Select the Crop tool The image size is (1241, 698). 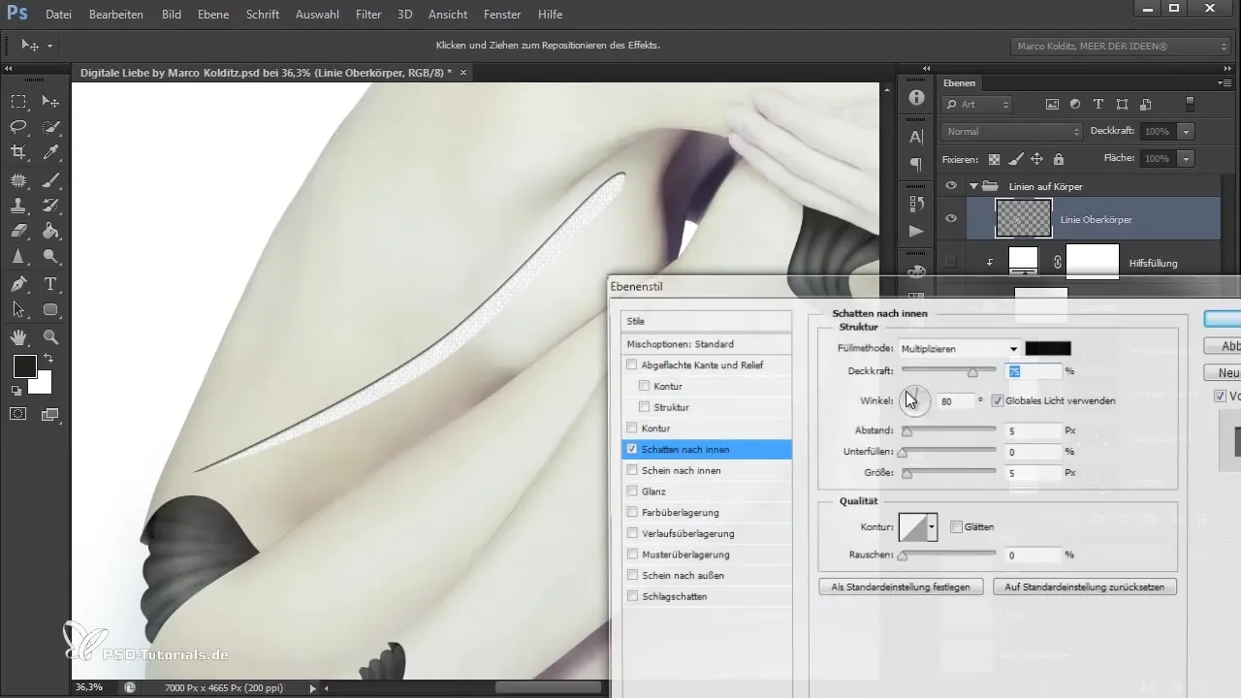[18, 152]
